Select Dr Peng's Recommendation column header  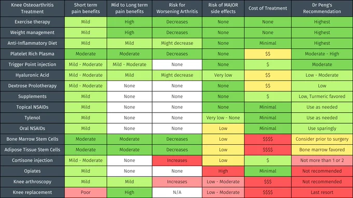click(x=322, y=8)
